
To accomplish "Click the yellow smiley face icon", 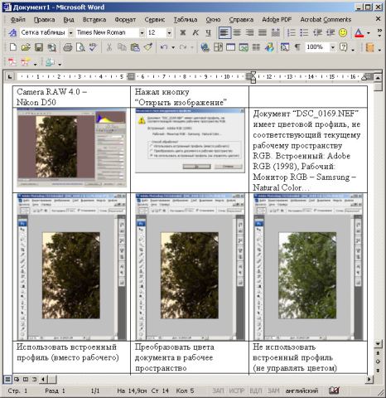I will (x=343, y=32).
